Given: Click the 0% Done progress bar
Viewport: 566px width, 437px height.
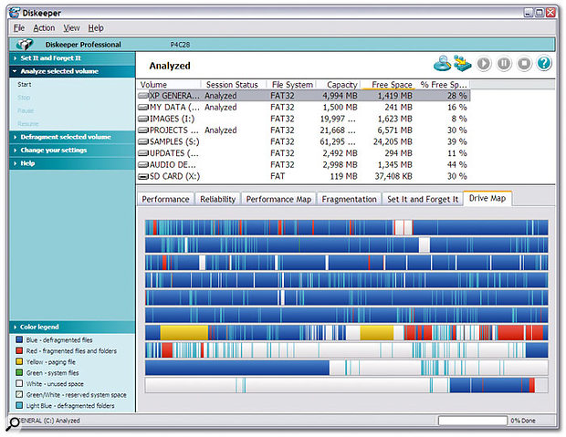Looking at the screenshot, I should coord(473,421).
